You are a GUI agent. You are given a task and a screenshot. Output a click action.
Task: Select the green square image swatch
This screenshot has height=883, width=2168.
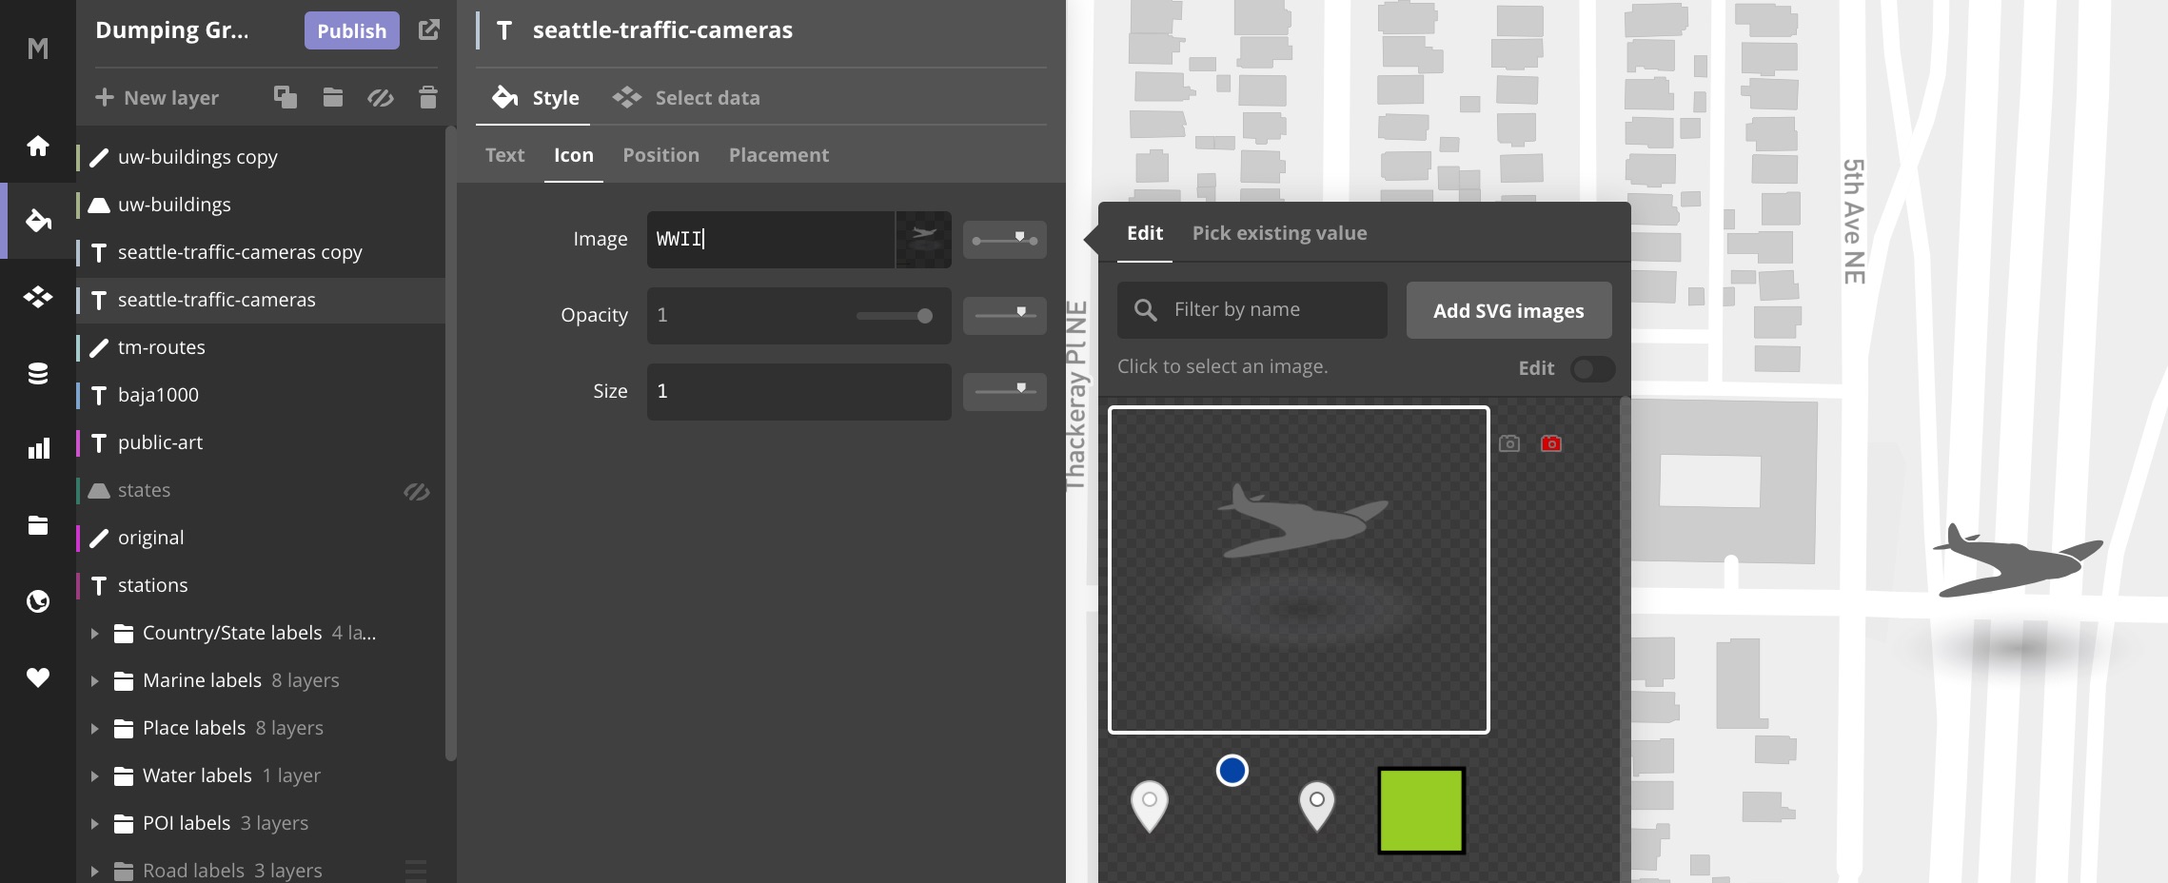click(x=1421, y=811)
